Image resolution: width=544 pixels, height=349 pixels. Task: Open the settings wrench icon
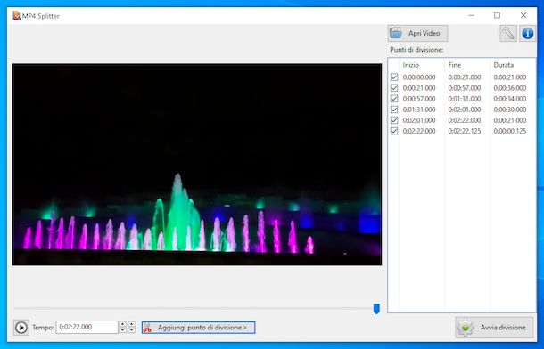(508, 34)
